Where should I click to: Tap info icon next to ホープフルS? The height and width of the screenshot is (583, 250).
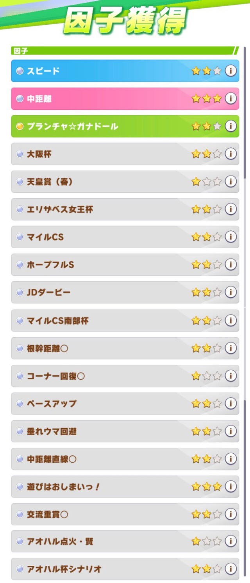pos(231,264)
